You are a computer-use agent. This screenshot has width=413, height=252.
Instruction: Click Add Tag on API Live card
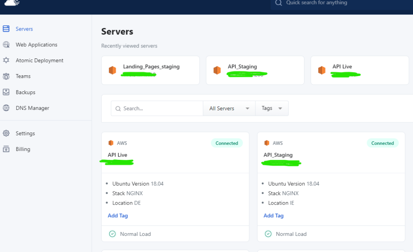[x=118, y=216]
